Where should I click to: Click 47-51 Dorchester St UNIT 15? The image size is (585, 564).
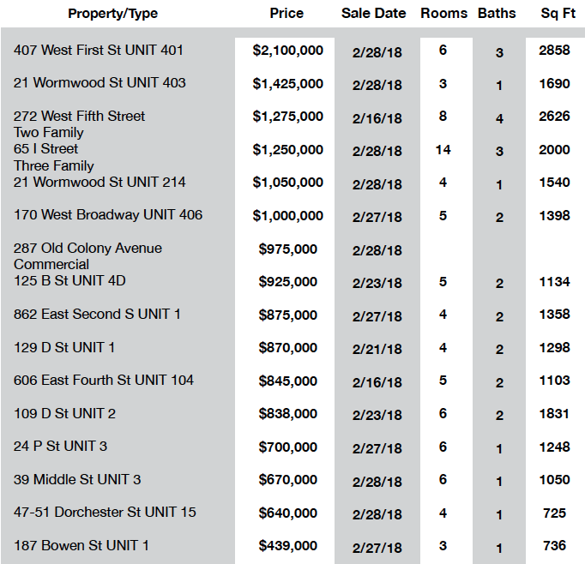[105, 512]
